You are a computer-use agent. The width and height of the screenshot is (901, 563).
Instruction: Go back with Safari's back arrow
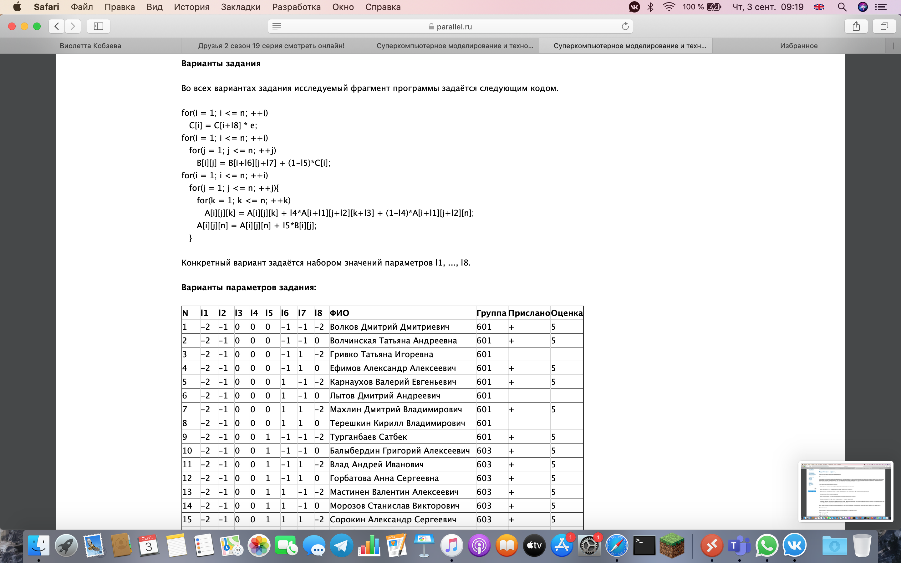click(x=57, y=26)
